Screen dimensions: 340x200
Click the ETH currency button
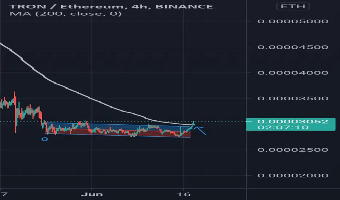point(293,6)
